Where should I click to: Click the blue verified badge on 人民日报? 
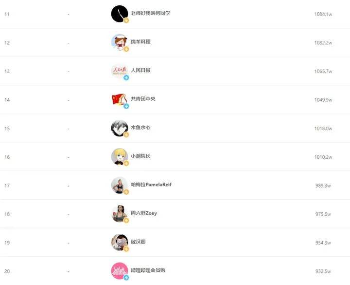click(126, 77)
